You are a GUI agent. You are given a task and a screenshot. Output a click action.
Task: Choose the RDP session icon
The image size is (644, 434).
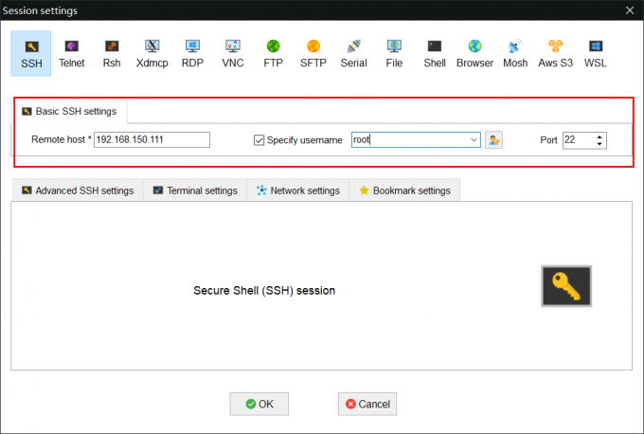(192, 53)
